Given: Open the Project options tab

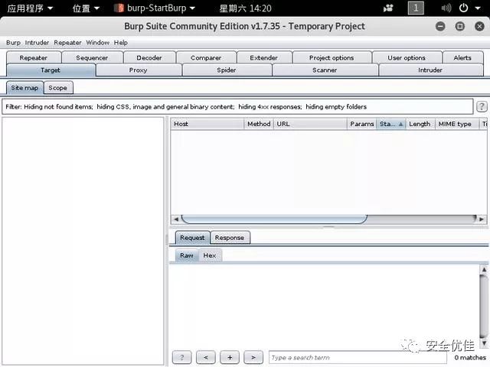Looking at the screenshot, I should click(332, 58).
